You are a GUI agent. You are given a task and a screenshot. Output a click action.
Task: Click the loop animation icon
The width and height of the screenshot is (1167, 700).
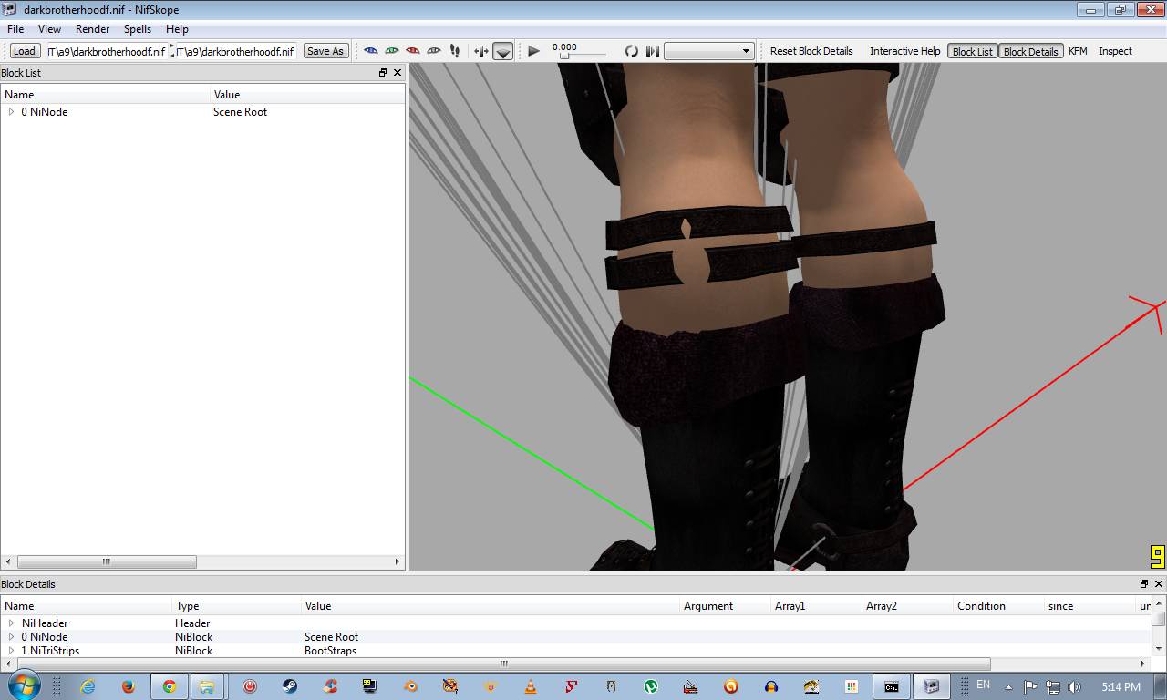pyautogui.click(x=631, y=51)
